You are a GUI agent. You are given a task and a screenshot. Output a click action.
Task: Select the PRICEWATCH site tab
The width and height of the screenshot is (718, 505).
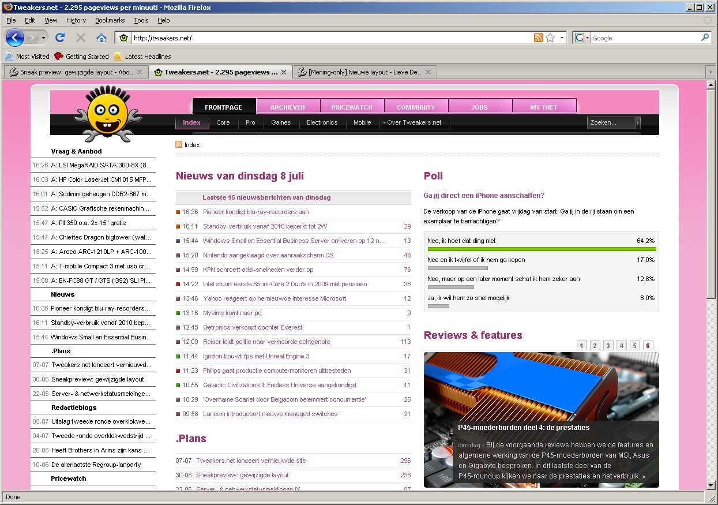(352, 107)
